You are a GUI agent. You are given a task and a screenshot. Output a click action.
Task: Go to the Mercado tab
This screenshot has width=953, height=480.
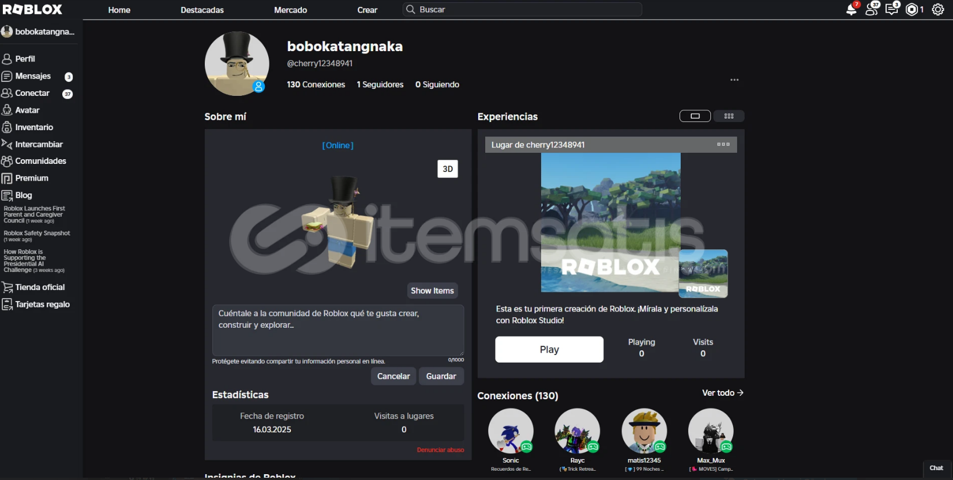(290, 10)
